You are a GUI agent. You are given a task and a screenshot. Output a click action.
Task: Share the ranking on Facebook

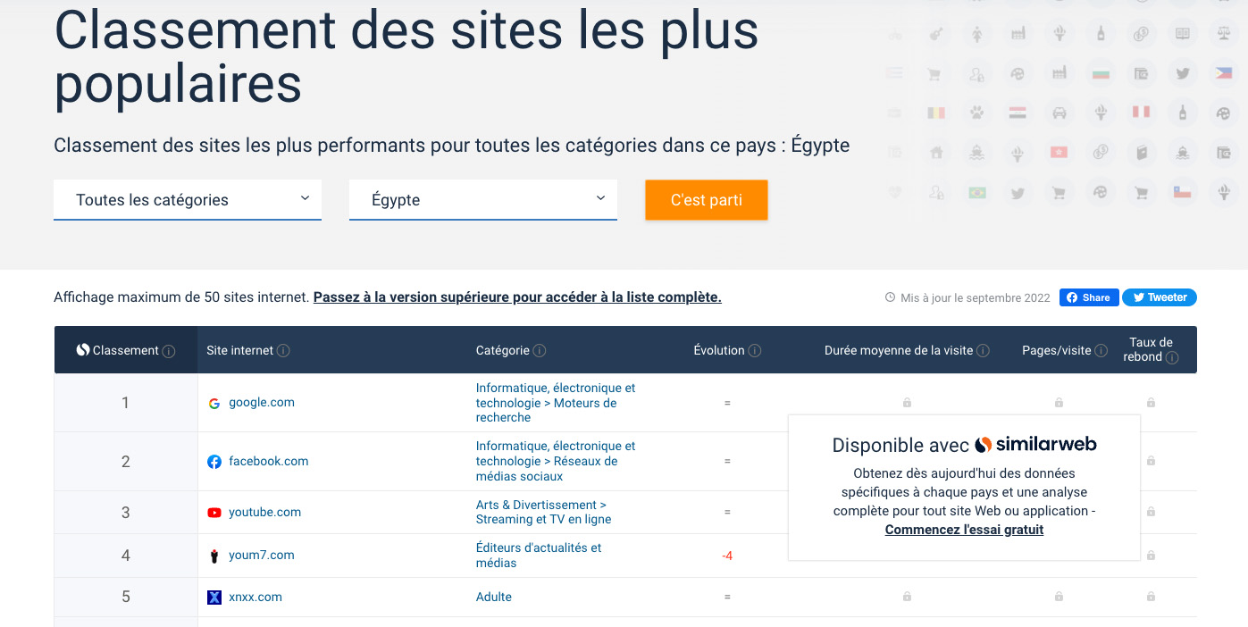pyautogui.click(x=1088, y=297)
